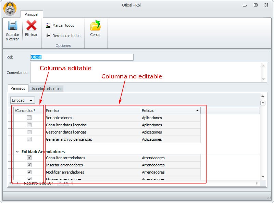Minimize the Oficial - Rol window

[245, 5]
